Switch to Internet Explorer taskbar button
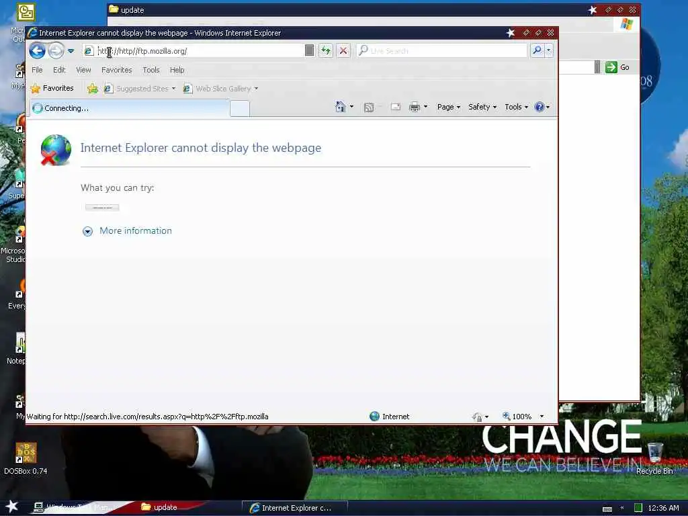The height and width of the screenshot is (516, 688). point(295,508)
